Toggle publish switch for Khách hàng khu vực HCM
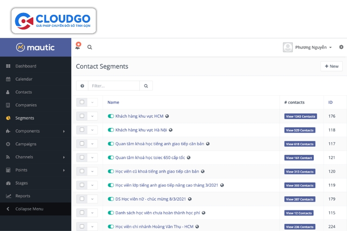Image resolution: width=347 pixels, height=231 pixels. click(x=111, y=116)
